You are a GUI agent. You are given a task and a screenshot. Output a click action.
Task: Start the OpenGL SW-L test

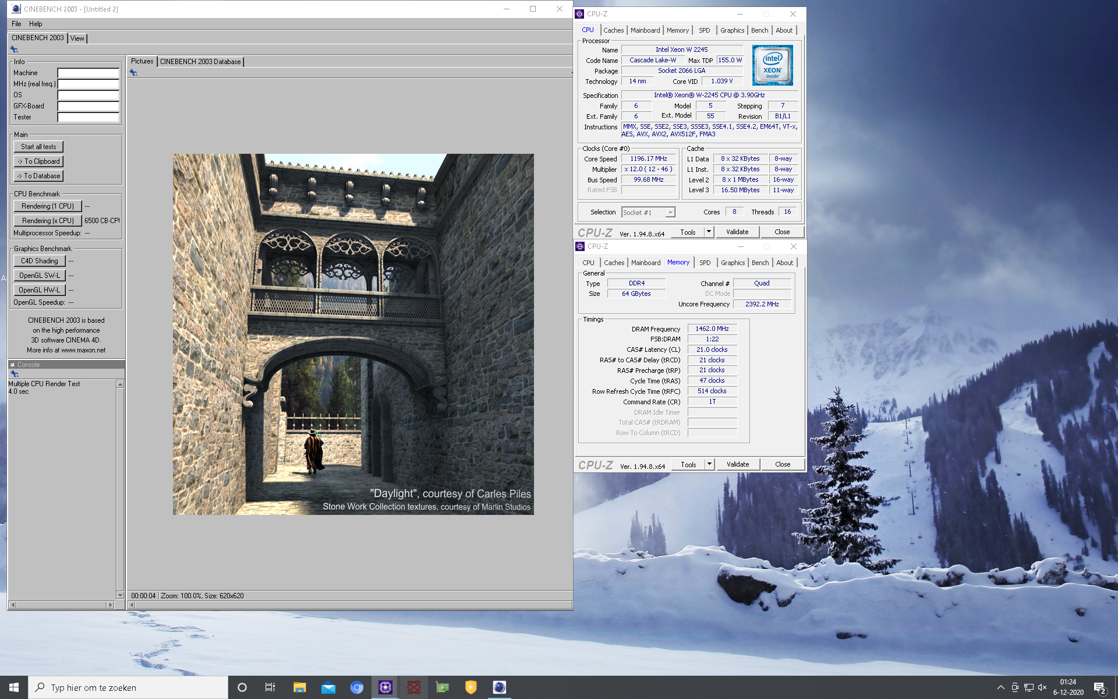tap(40, 276)
